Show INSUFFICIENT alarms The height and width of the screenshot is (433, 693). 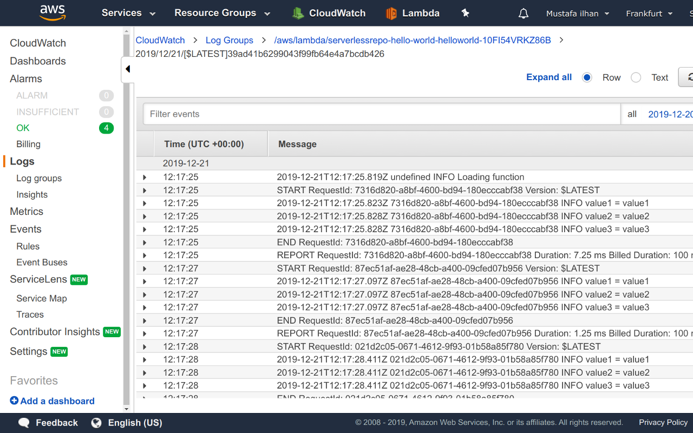point(48,111)
